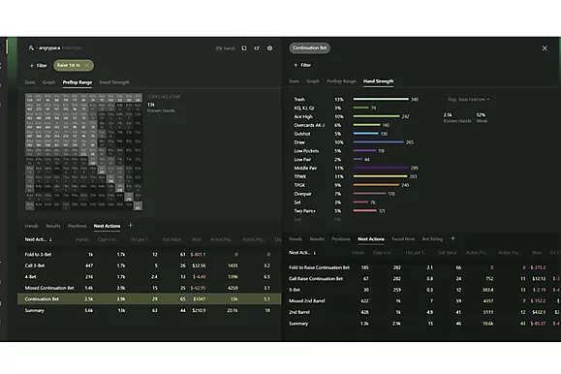This screenshot has height=374, width=561.
Task: Remove the Raise 1st In filter chip via its X
Action: click(x=86, y=66)
